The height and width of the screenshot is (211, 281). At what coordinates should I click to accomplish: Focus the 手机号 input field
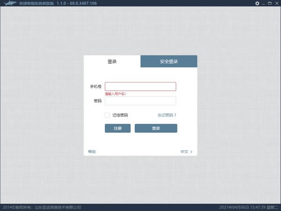click(x=140, y=86)
